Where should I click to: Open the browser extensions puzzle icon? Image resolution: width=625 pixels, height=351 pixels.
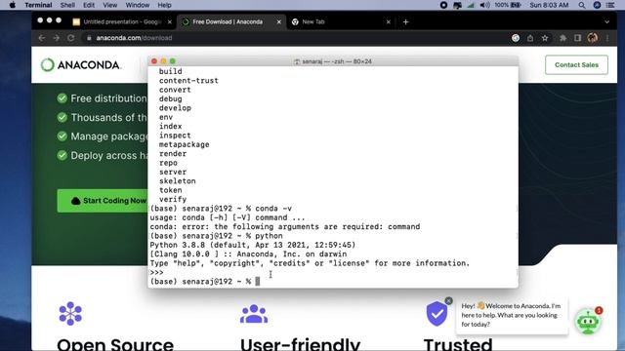point(562,38)
